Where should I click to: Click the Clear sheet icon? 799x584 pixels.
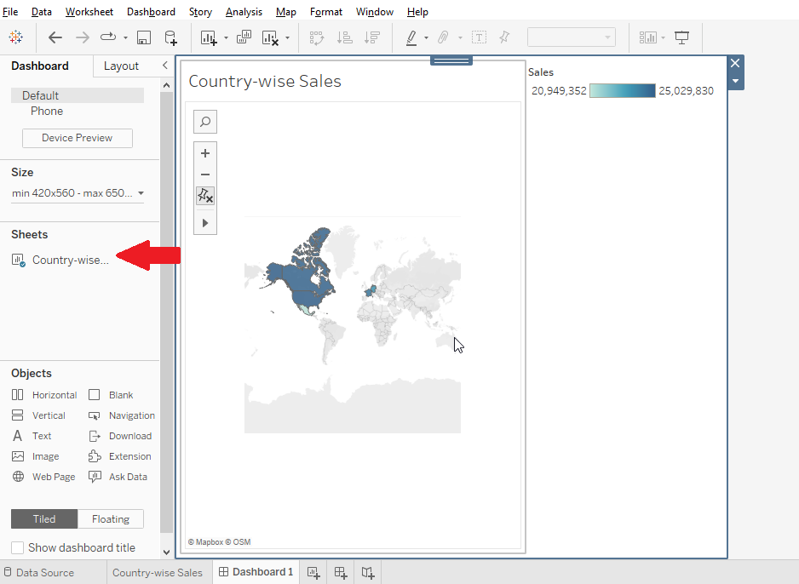click(x=270, y=37)
